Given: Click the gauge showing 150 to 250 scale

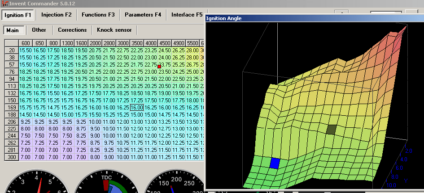Looking at the screenshot, I should (x=176, y=183).
